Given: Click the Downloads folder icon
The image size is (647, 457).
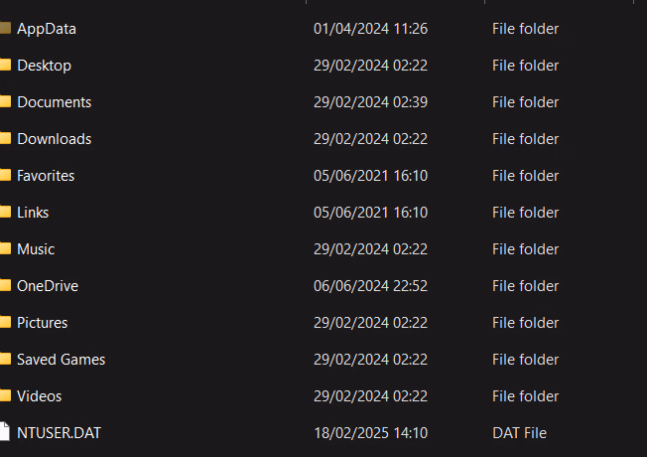Looking at the screenshot, I should [5, 138].
